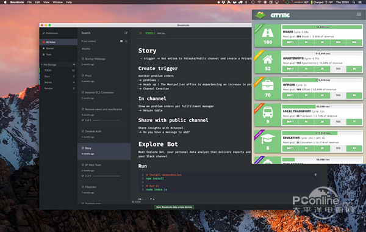Click the Roads building icon
Screen dimensions: 366x232
(268, 33)
